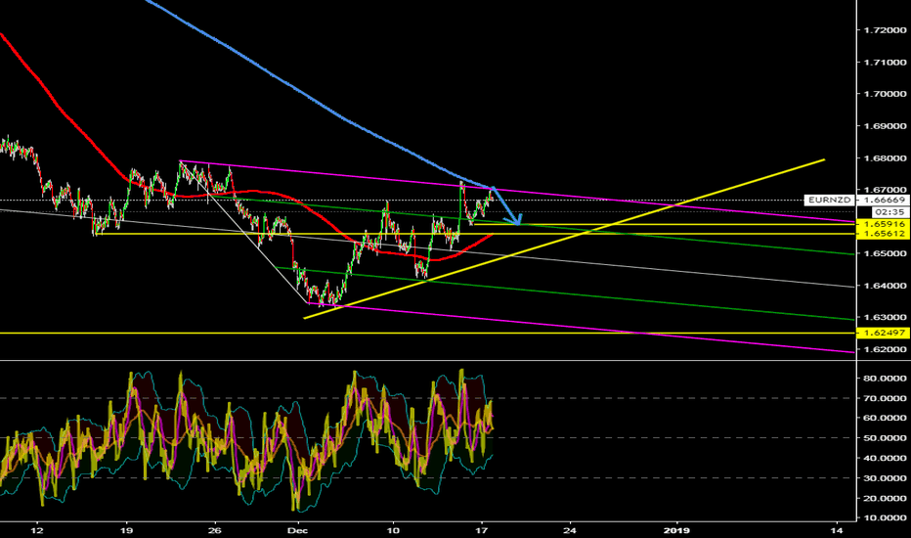
Task: Click the 1.64000 price axis value
Action: 886,286
